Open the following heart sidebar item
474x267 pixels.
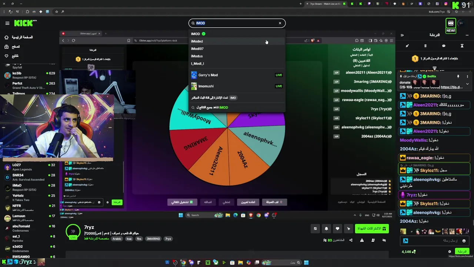[11, 56]
